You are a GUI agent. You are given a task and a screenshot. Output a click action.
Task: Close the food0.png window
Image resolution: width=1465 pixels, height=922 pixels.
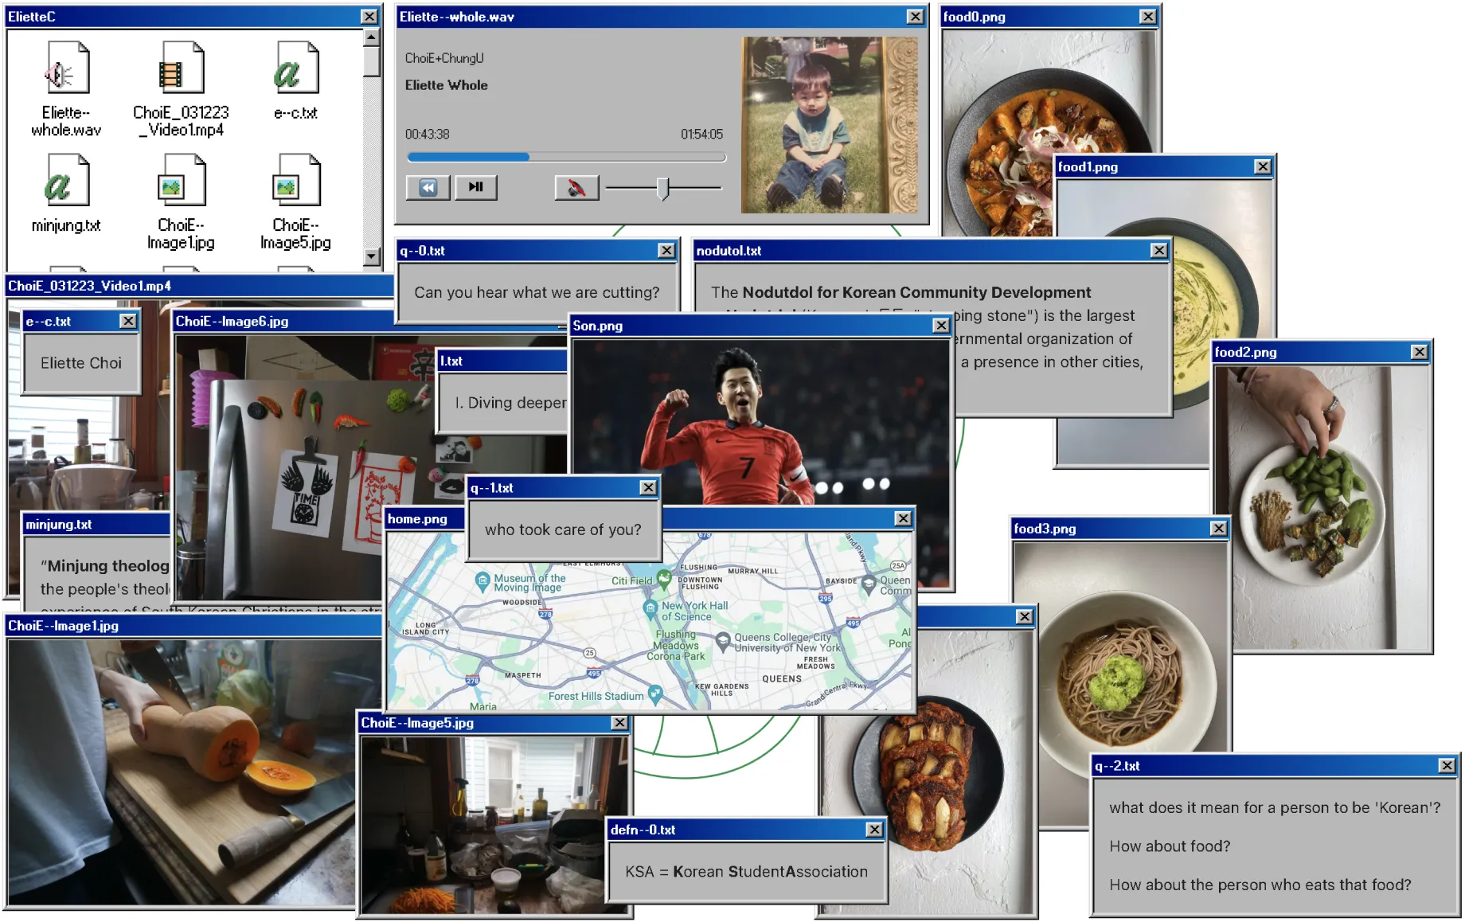[x=1147, y=17]
